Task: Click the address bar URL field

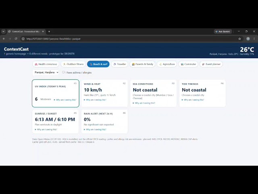Action: (132, 39)
